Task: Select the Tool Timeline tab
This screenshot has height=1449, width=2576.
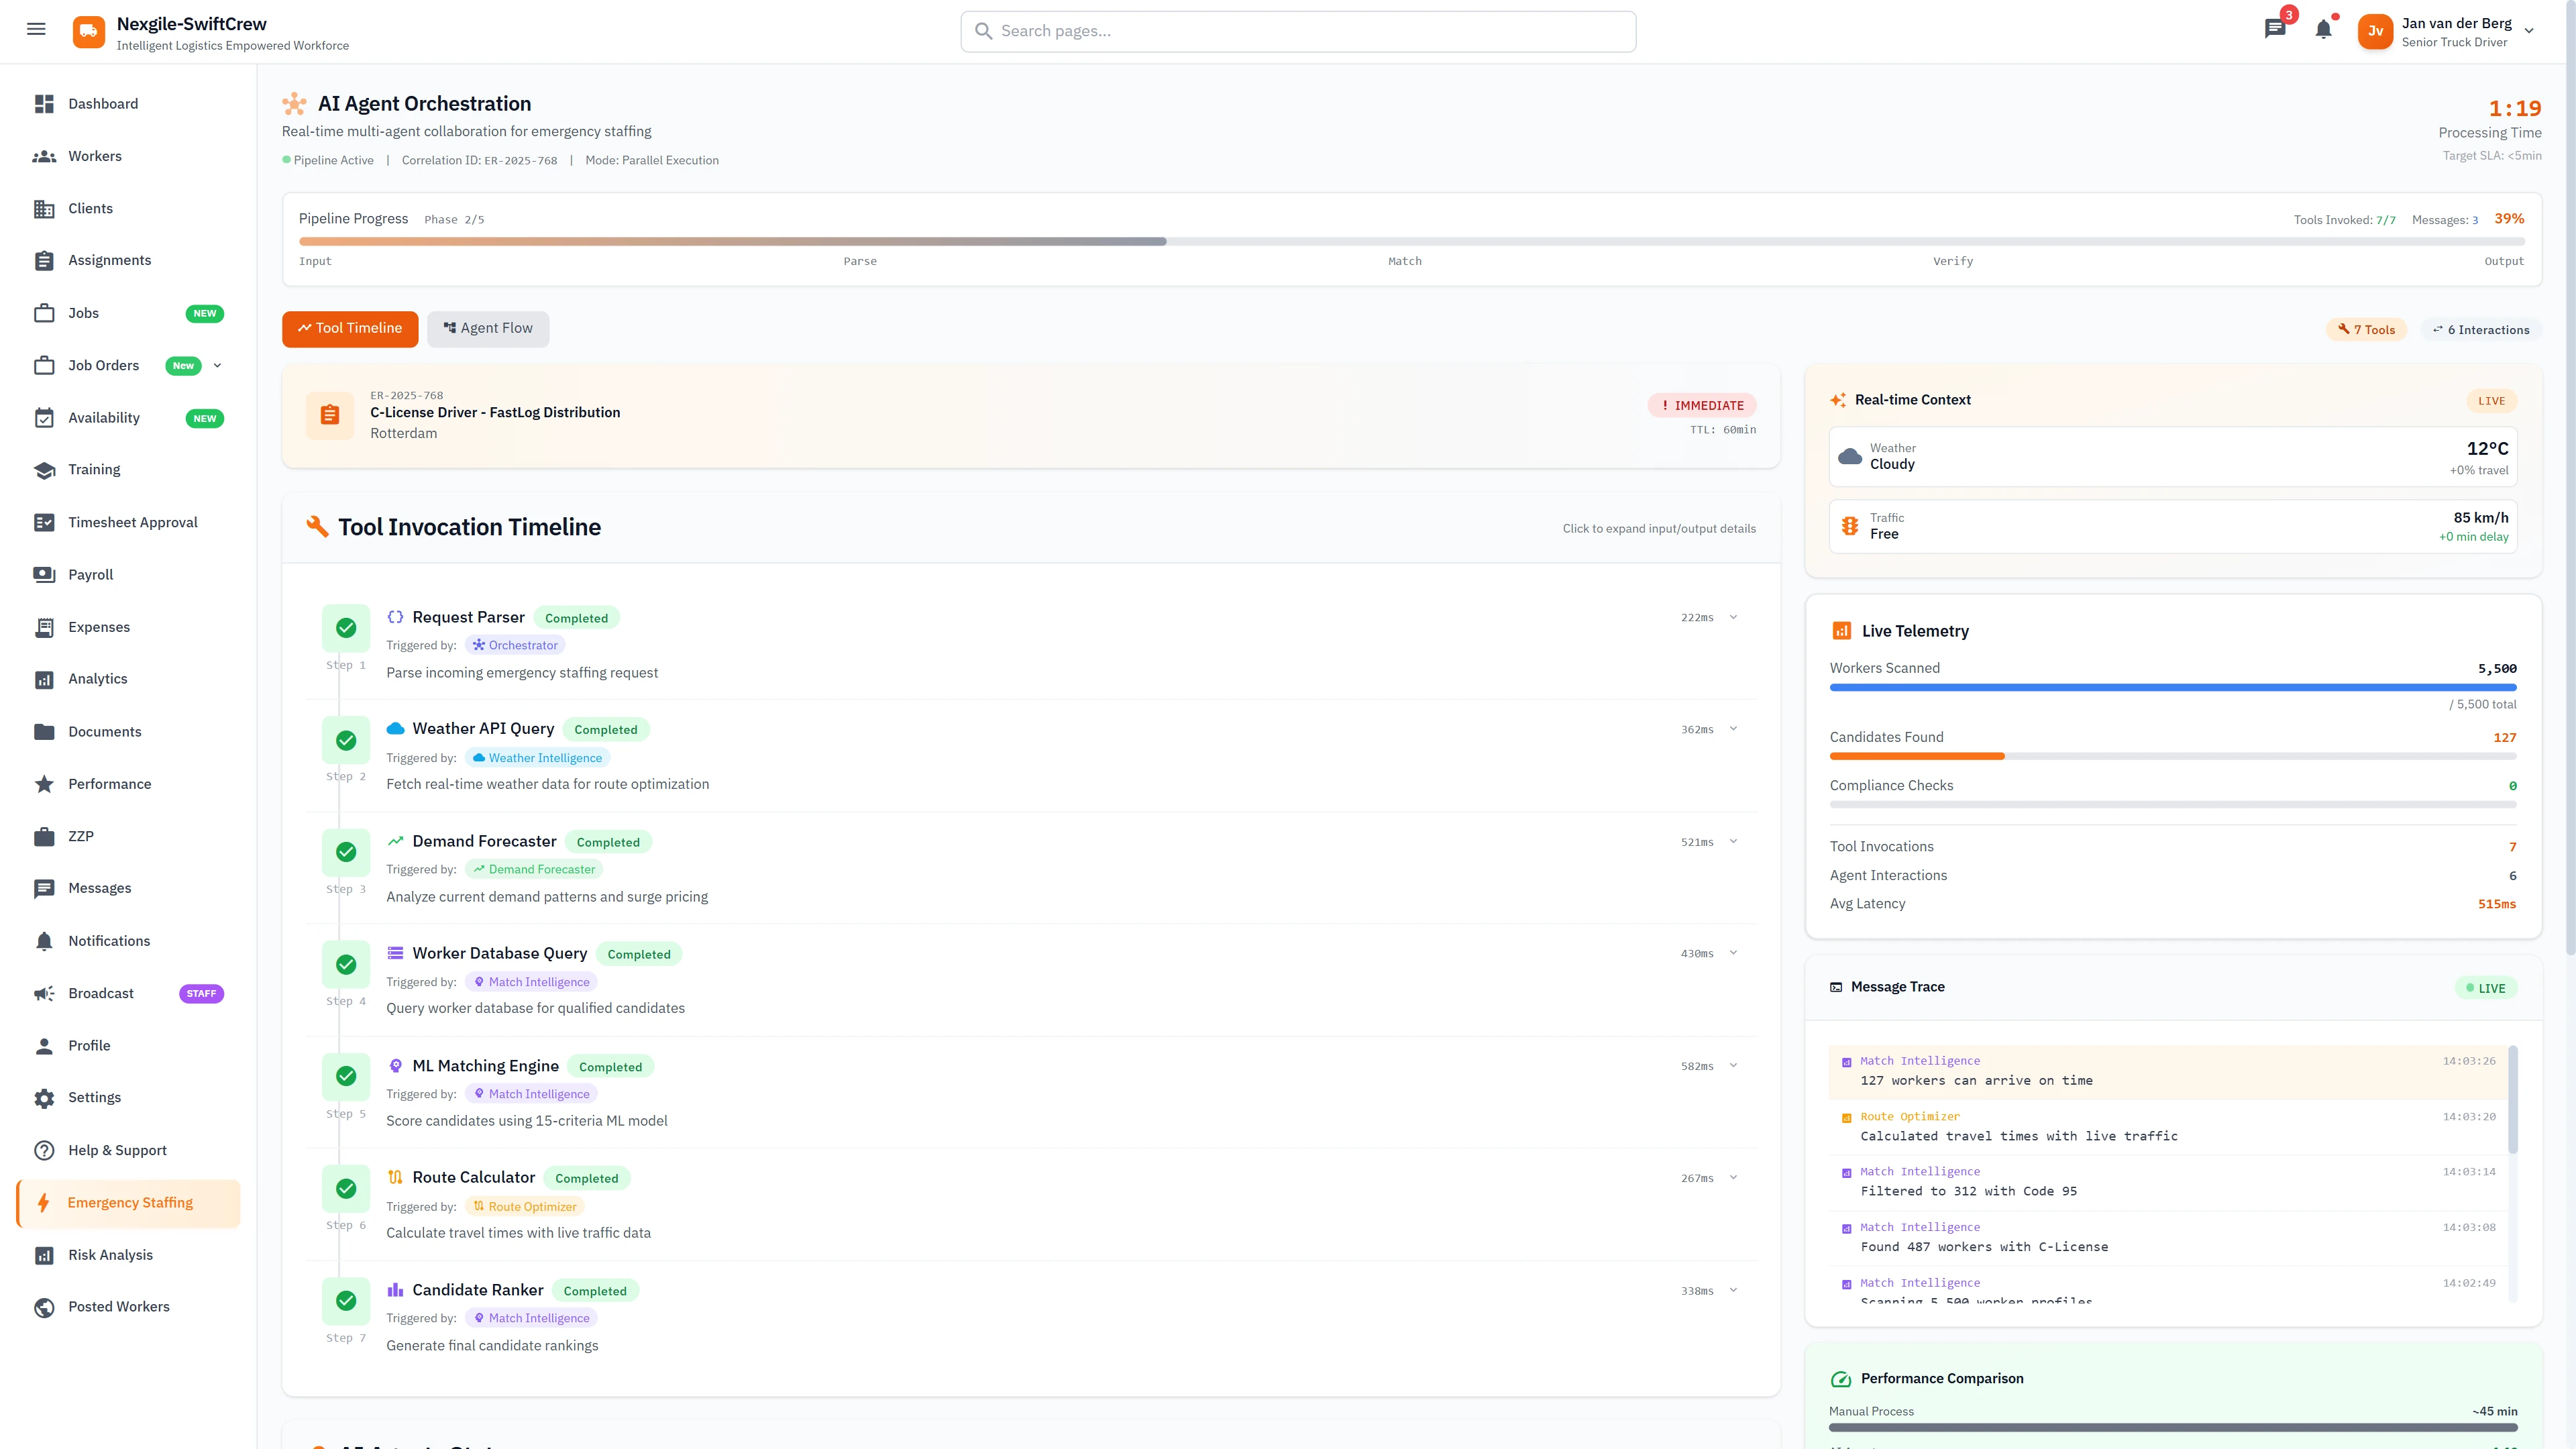Action: click(350, 328)
